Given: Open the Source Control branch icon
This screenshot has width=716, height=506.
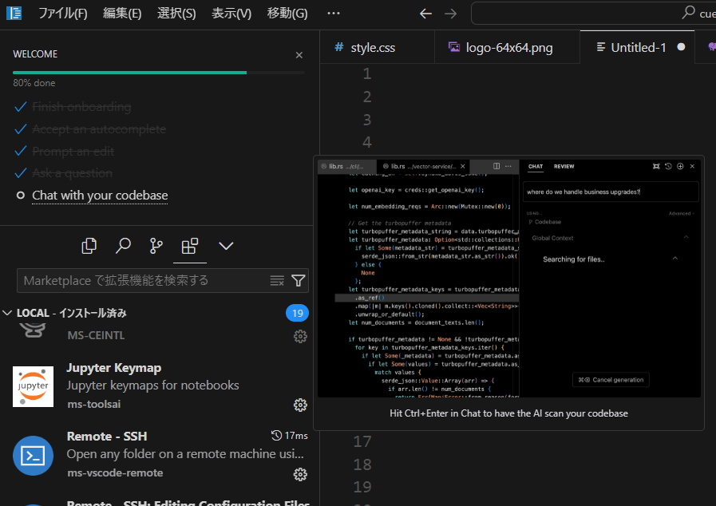Looking at the screenshot, I should pyautogui.click(x=156, y=246).
